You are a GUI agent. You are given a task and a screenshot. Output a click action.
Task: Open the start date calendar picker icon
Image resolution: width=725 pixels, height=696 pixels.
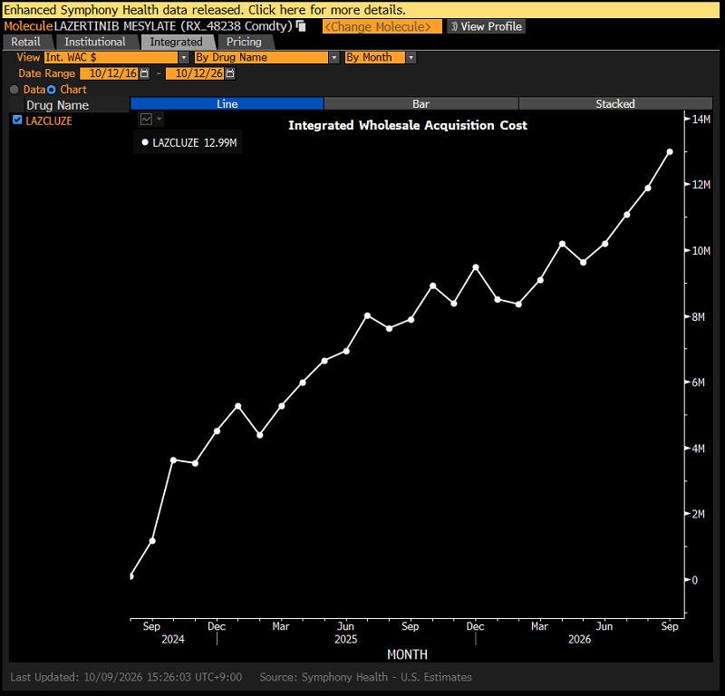(144, 73)
